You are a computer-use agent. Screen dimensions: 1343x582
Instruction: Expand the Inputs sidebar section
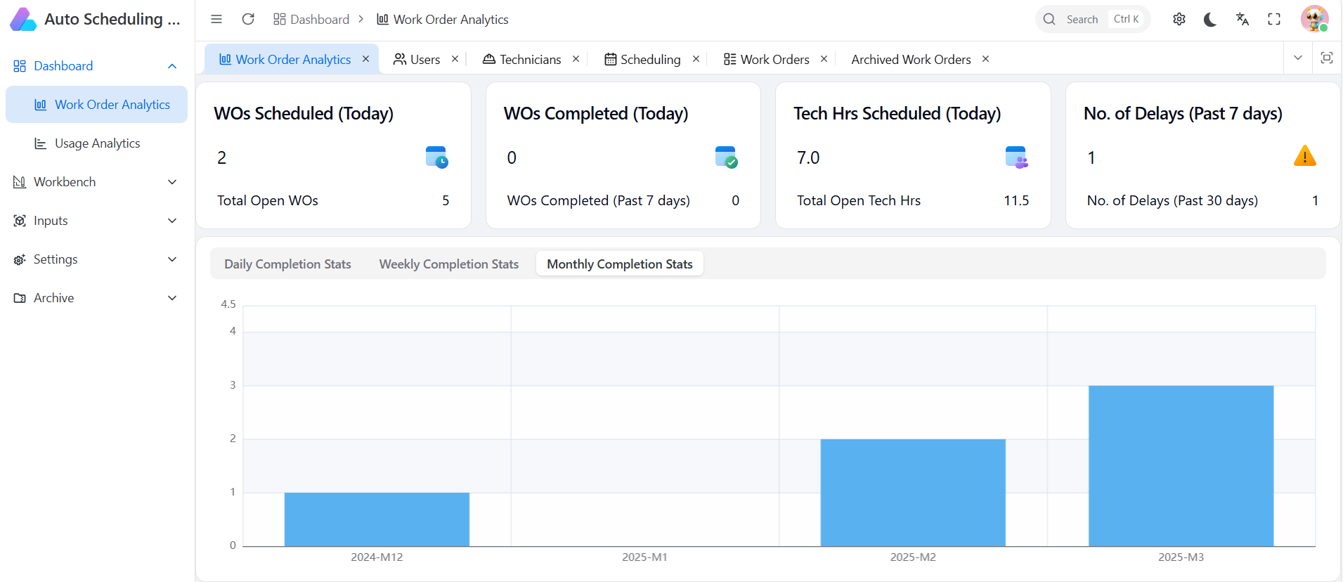click(96, 221)
